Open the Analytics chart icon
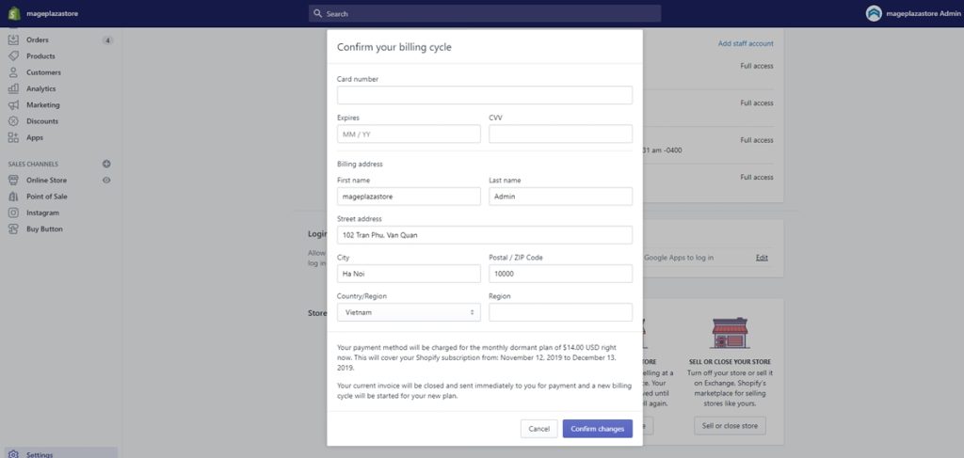Viewport: 964px width, 458px height. coord(13,88)
